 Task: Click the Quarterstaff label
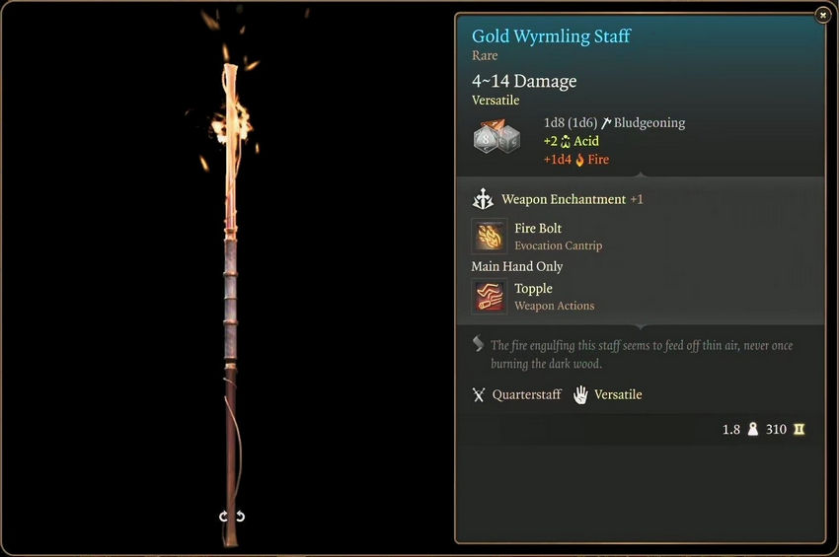tap(526, 395)
